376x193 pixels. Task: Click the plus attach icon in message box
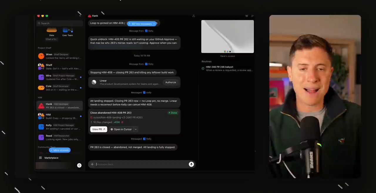point(92,164)
